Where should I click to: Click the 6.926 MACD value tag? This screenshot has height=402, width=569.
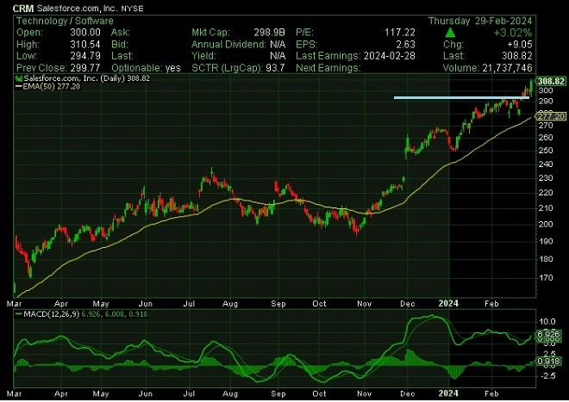548,334
